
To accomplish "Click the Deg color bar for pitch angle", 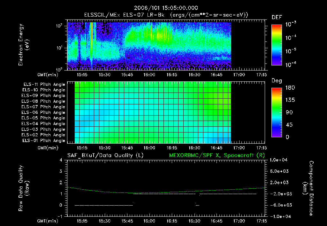I will [277, 112].
